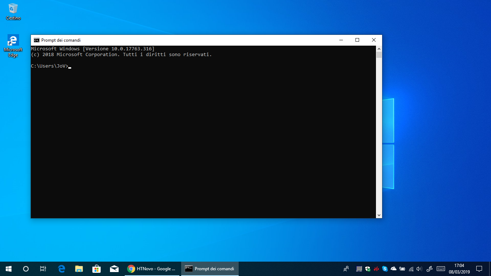This screenshot has height=276, width=491.
Task: Close the Command Prompt window
Action: tap(374, 40)
